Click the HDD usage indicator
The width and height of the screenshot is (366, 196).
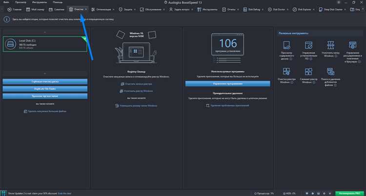click(x=289, y=194)
